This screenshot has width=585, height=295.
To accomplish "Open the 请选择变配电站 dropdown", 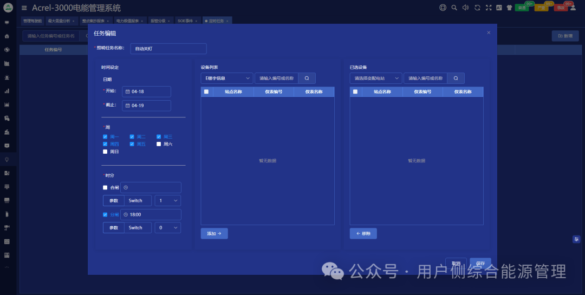I will coord(376,78).
